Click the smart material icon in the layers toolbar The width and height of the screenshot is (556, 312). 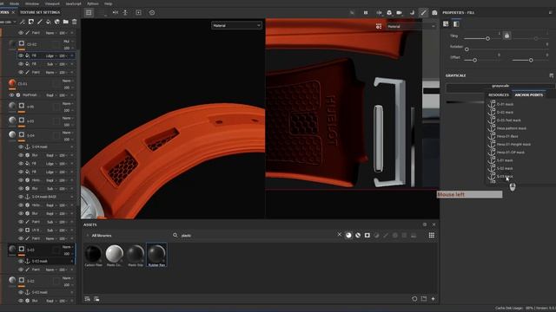(x=57, y=22)
